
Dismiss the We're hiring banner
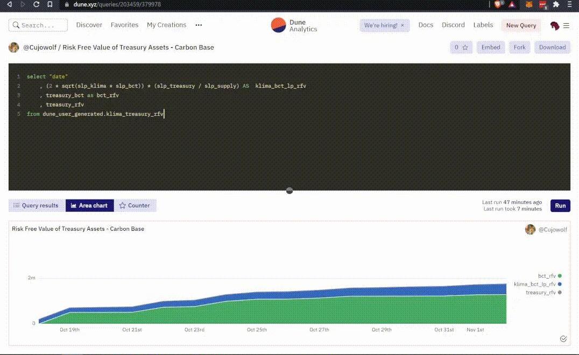point(402,25)
